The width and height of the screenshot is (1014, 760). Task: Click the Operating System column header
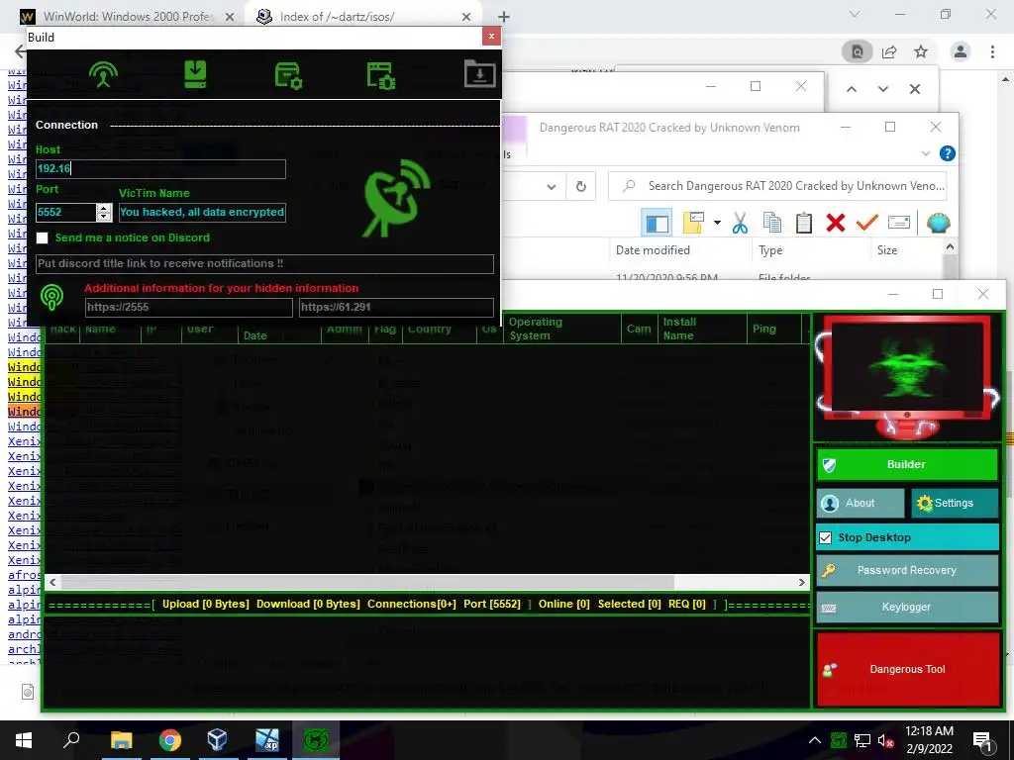561,329
